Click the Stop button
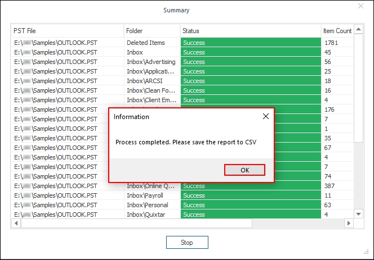The height and width of the screenshot is (260, 374). click(x=187, y=243)
